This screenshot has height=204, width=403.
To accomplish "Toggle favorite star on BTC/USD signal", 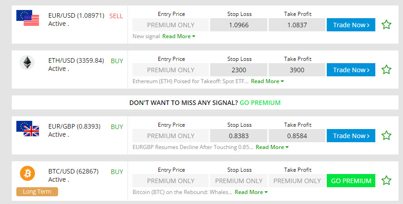I will pyautogui.click(x=386, y=180).
